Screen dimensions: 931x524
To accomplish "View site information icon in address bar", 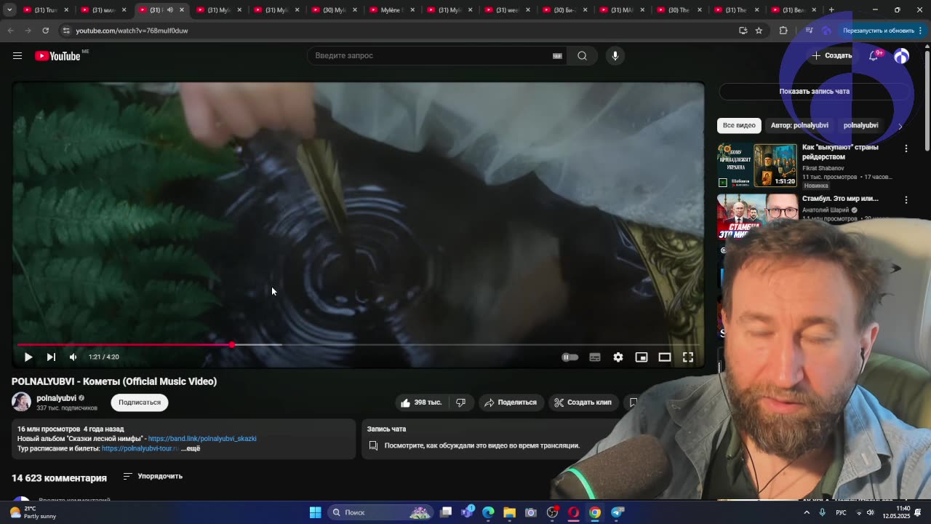I will pyautogui.click(x=66, y=31).
